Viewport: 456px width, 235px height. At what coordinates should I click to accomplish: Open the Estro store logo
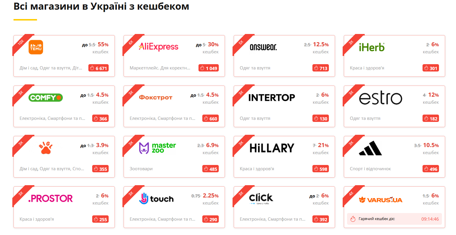[381, 98]
